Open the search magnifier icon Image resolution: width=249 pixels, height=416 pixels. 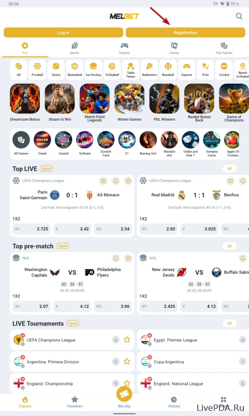239,16
